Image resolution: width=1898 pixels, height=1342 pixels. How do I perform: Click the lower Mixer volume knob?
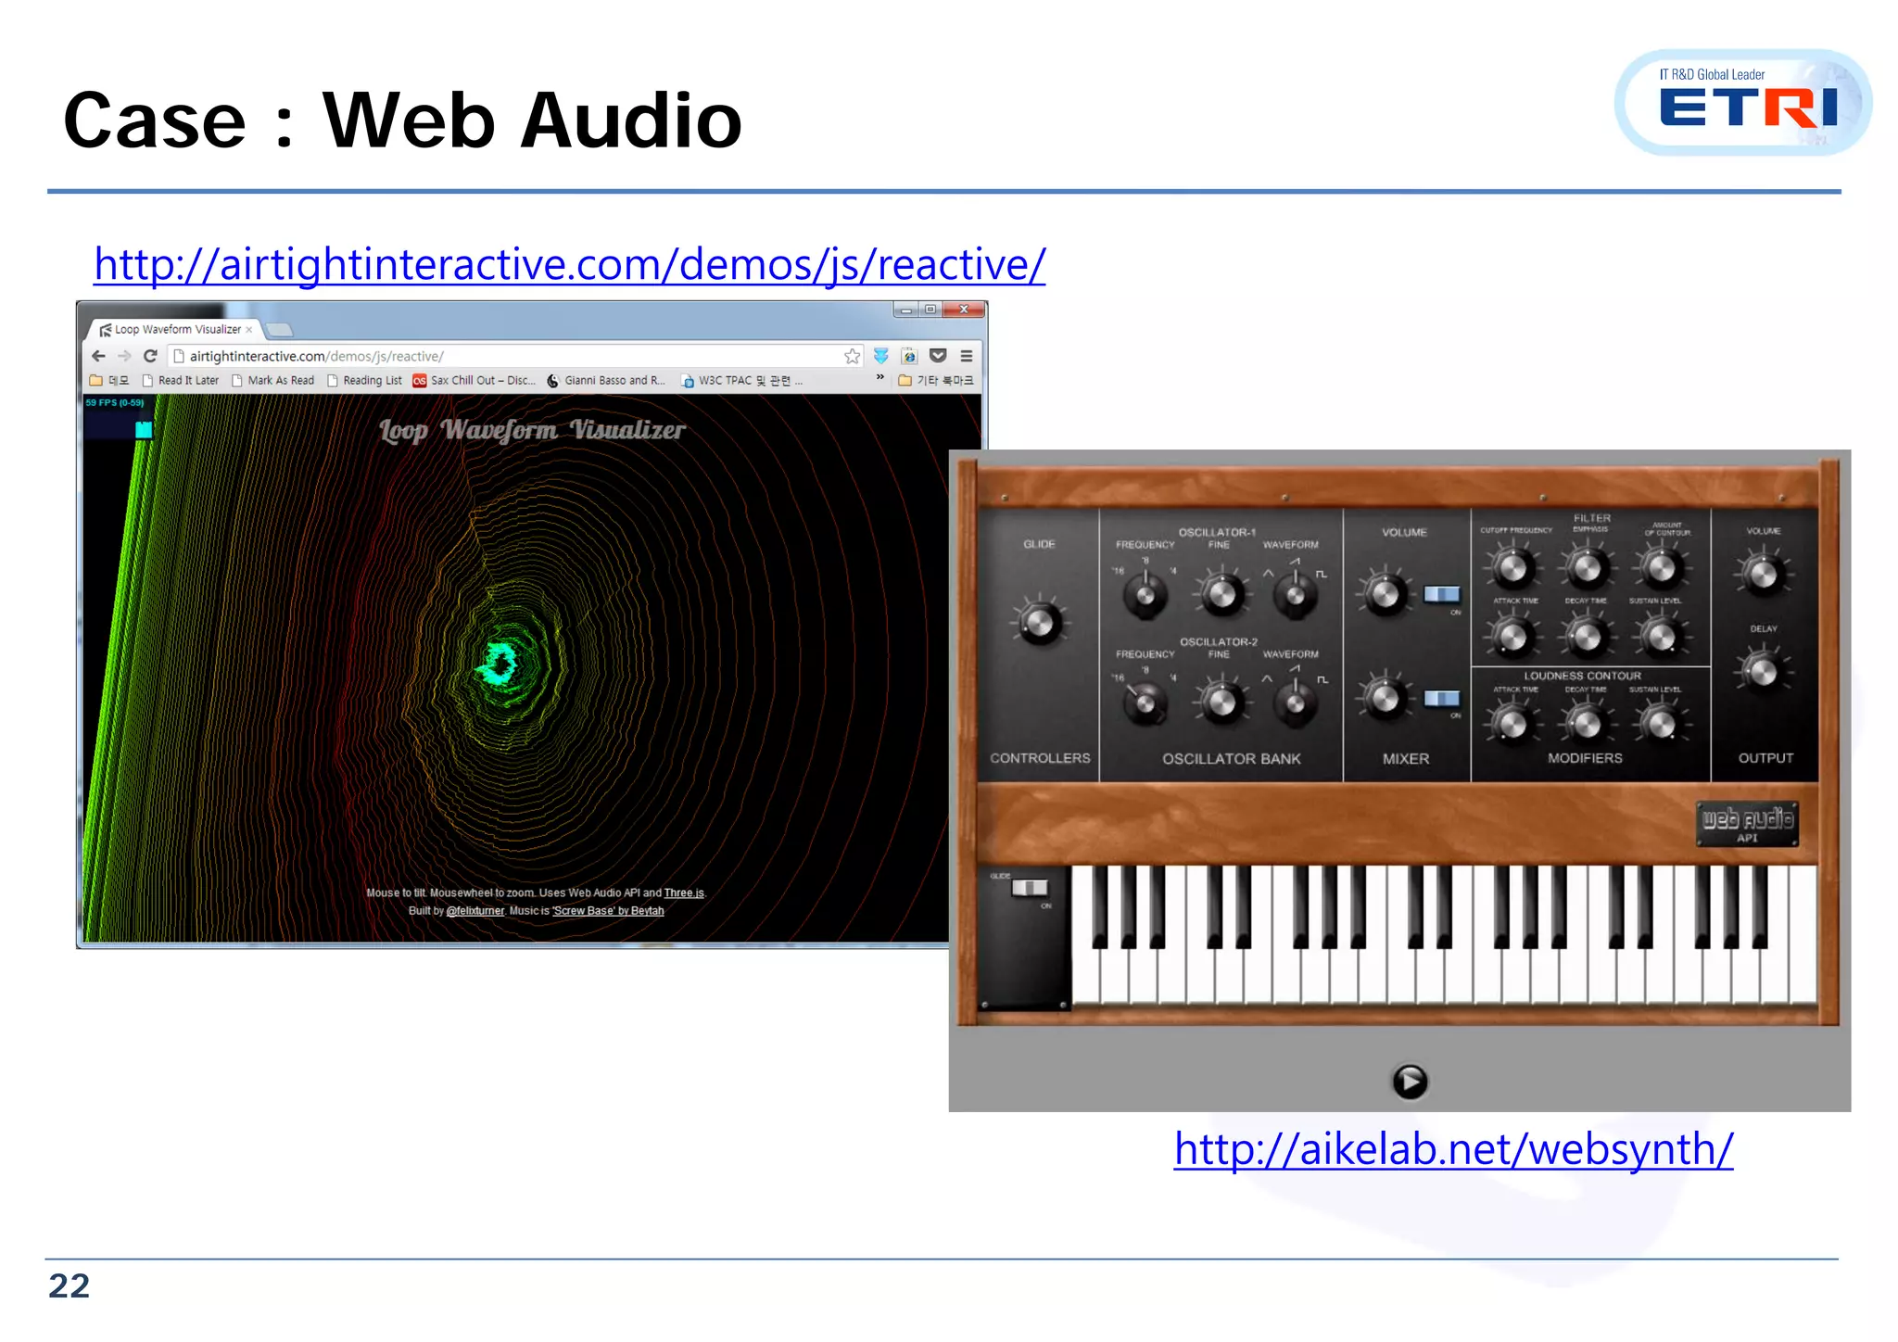1385,698
